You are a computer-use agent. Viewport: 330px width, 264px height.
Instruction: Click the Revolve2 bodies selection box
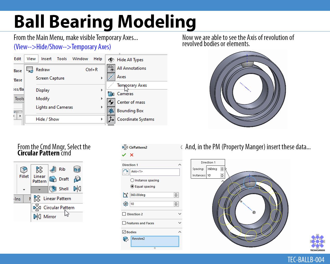[x=155, y=241]
